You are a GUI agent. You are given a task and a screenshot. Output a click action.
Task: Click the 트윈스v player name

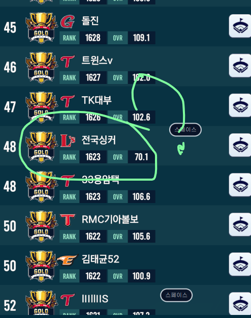[x=97, y=61]
